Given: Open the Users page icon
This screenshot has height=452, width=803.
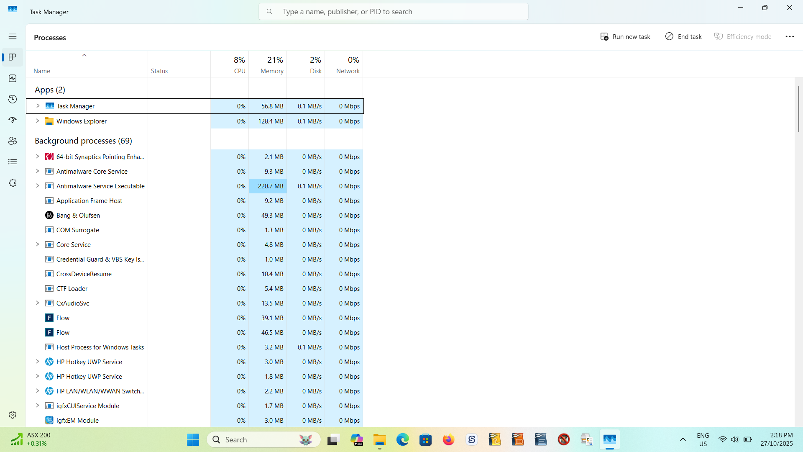Looking at the screenshot, I should (13, 141).
